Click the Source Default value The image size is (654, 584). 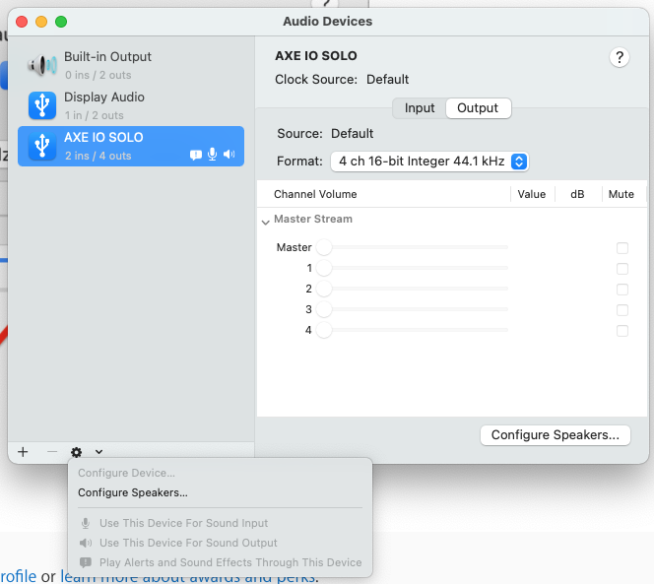(x=352, y=134)
